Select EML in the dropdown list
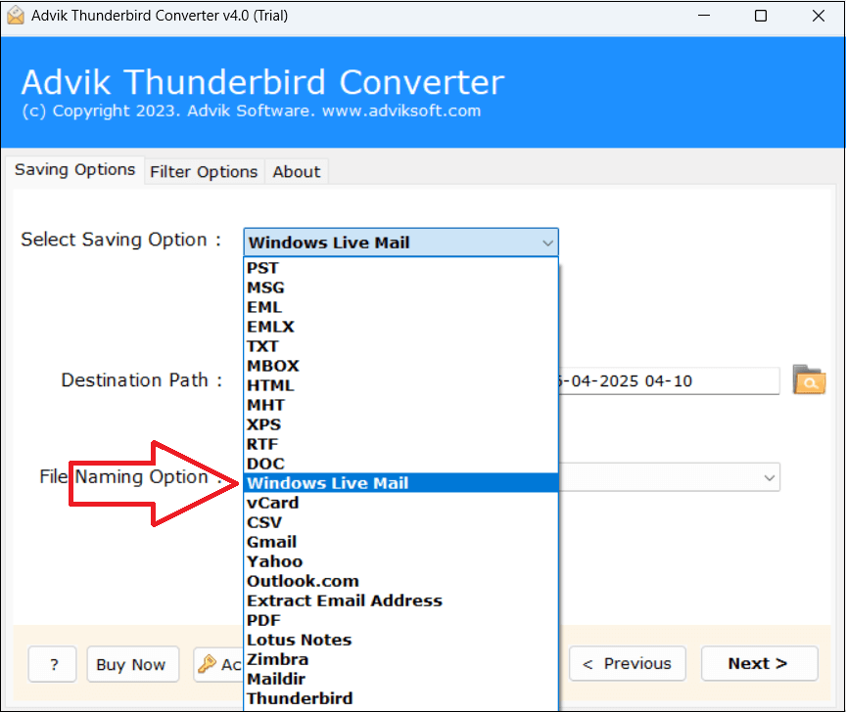846x712 pixels. (400, 307)
